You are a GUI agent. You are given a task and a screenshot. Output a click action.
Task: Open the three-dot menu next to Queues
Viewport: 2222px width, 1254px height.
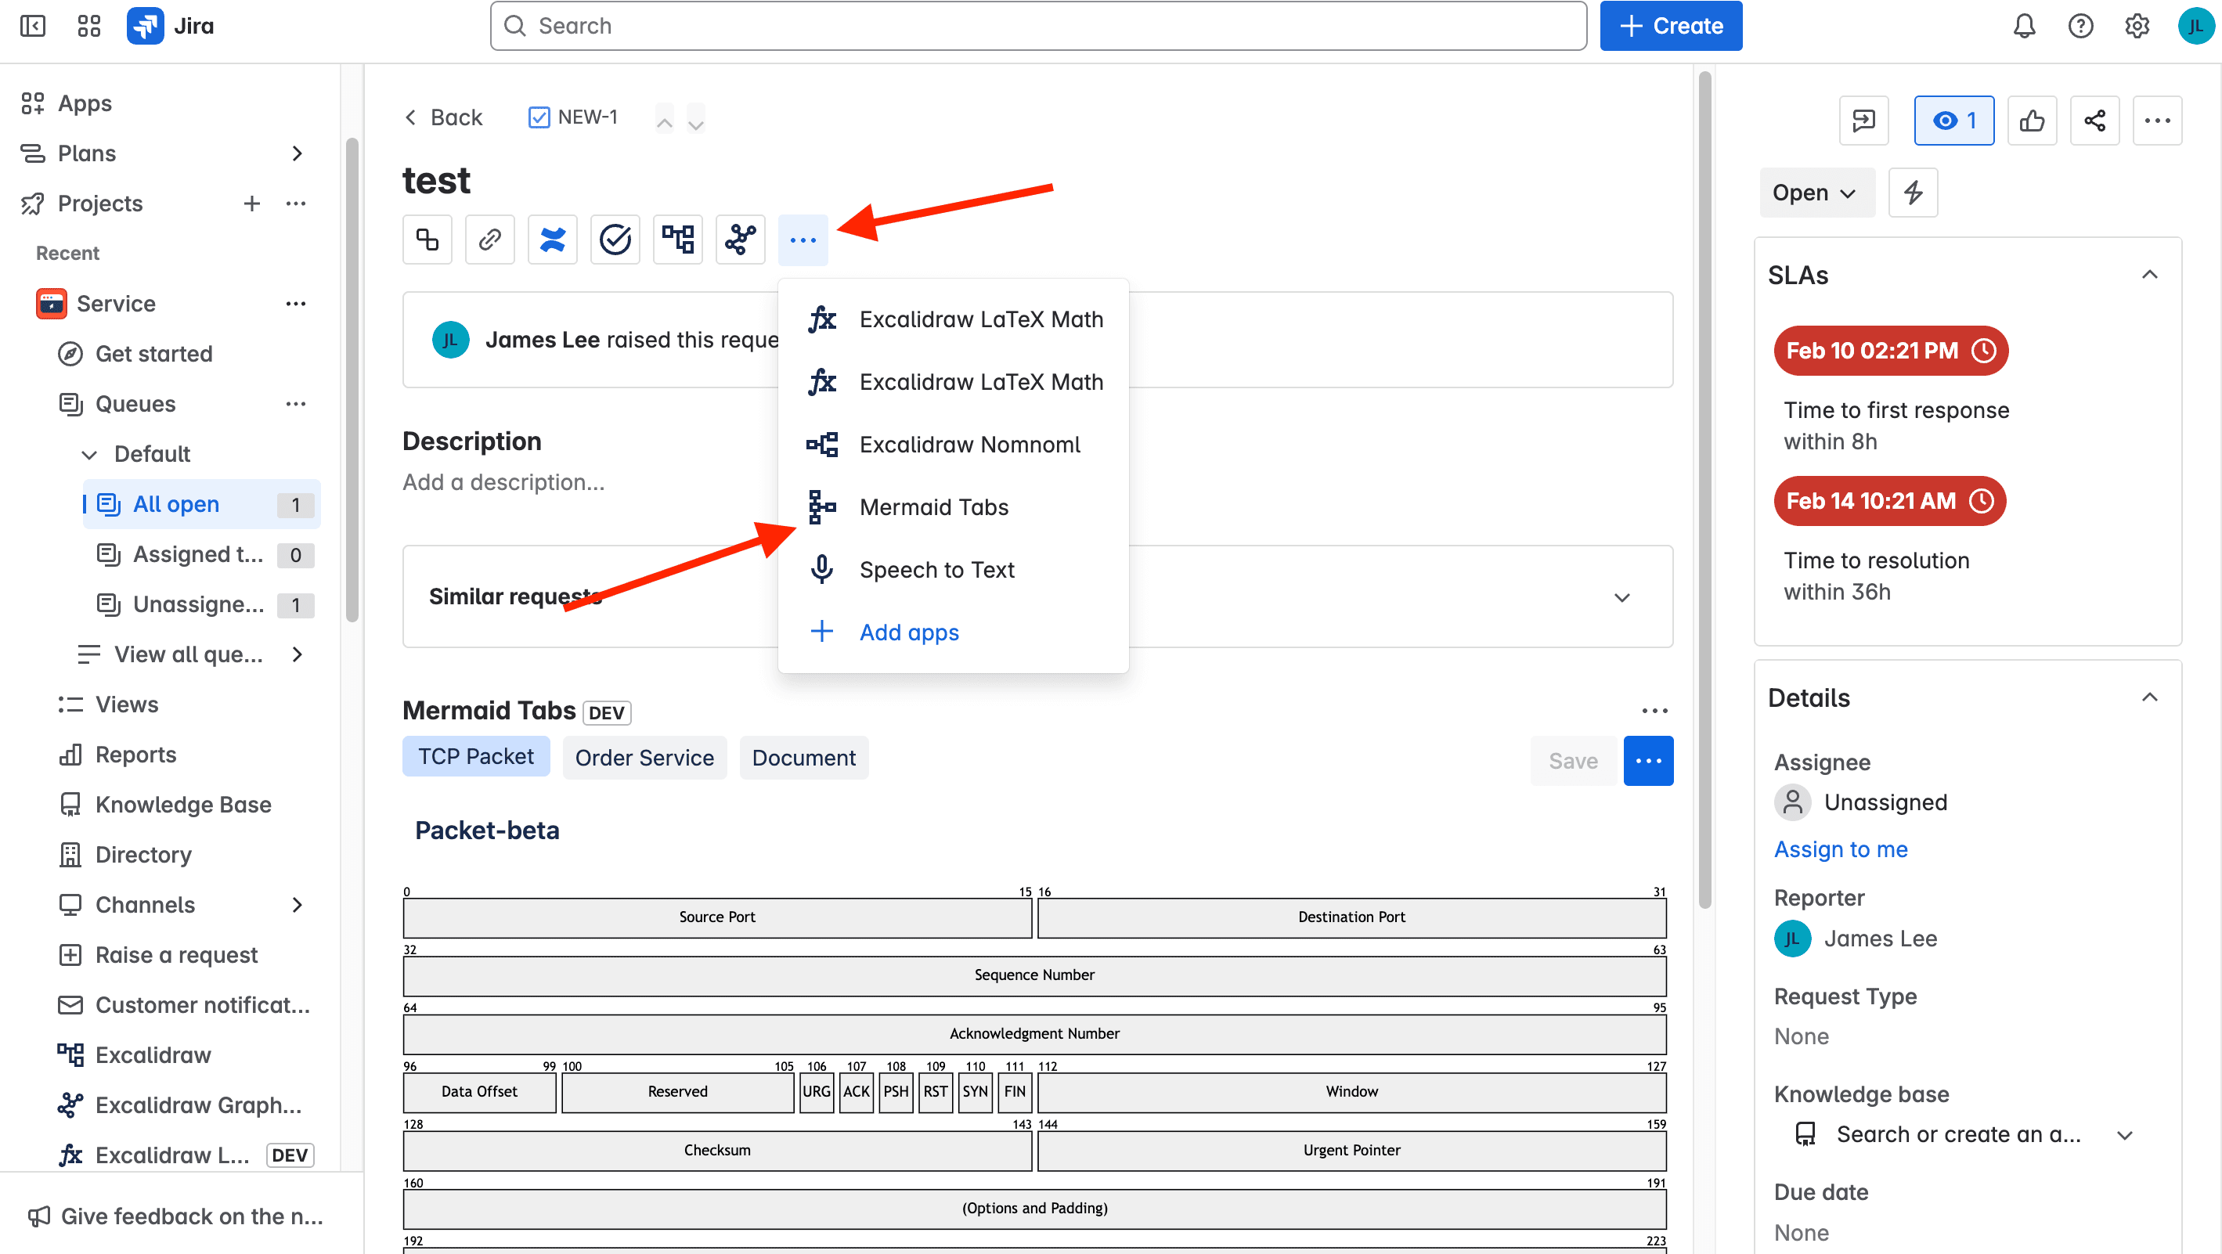[x=296, y=404]
